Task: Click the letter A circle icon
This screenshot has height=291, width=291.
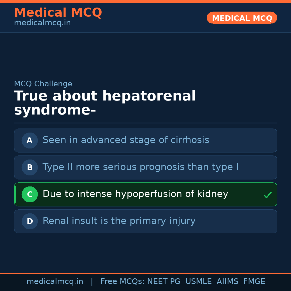Action: (30, 140)
